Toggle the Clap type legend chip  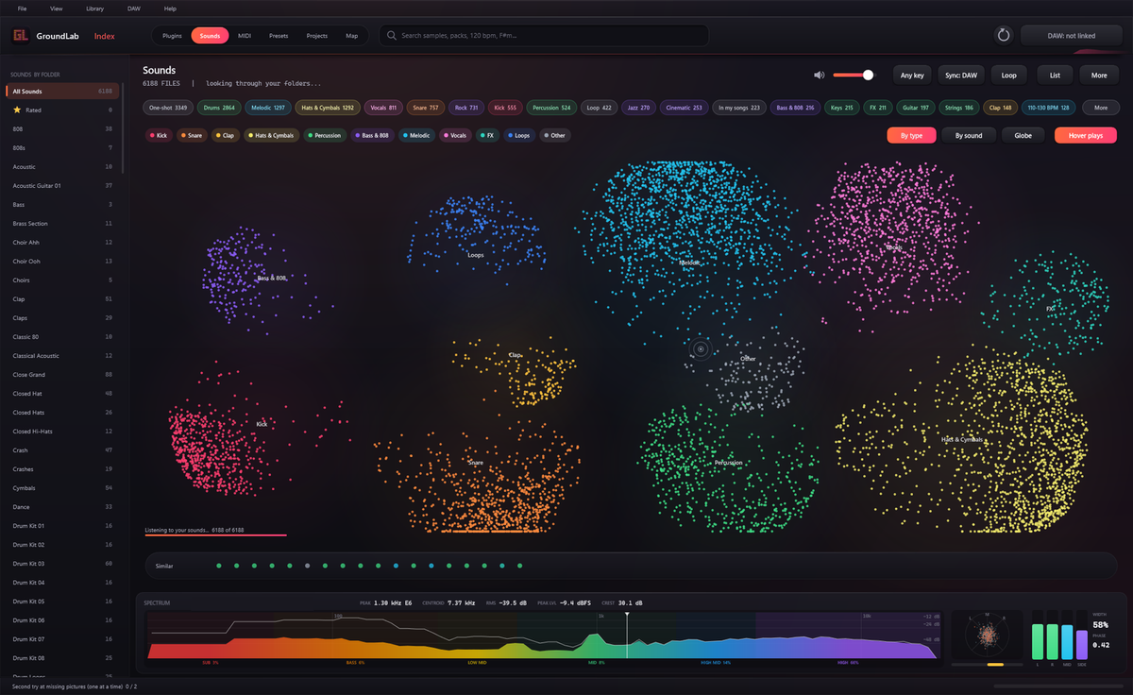[x=226, y=135]
